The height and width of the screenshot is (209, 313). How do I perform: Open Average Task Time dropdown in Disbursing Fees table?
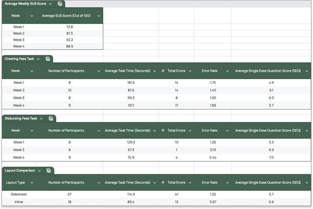click(x=154, y=131)
